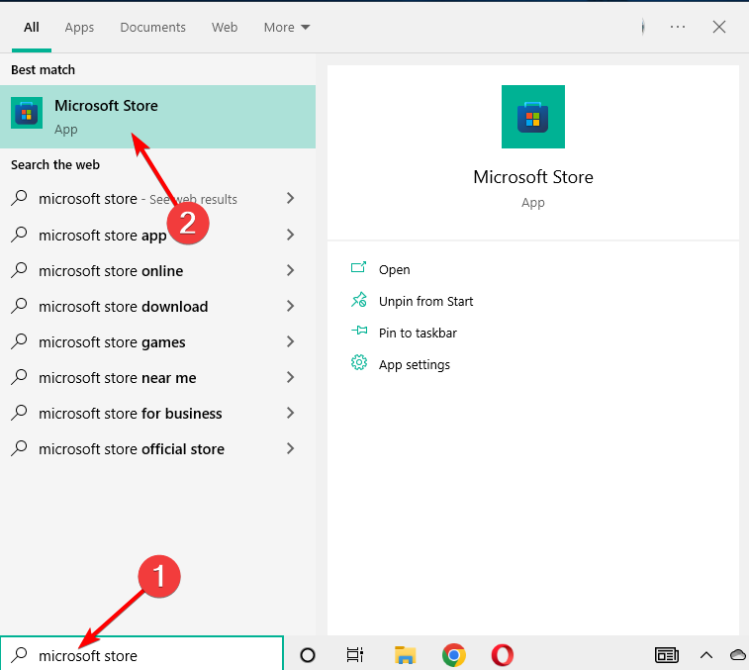This screenshot has width=749, height=670.
Task: Switch to the Web tab
Action: (x=225, y=28)
